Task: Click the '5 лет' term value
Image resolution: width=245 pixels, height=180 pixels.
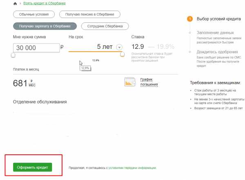Action: tap(105, 47)
